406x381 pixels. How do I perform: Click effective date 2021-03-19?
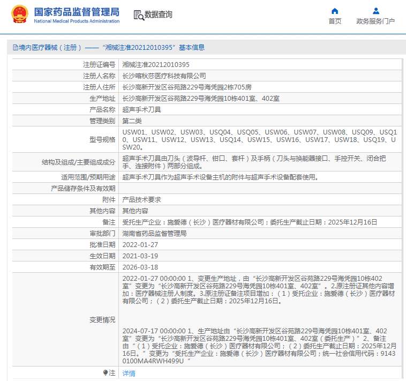[x=140, y=256]
